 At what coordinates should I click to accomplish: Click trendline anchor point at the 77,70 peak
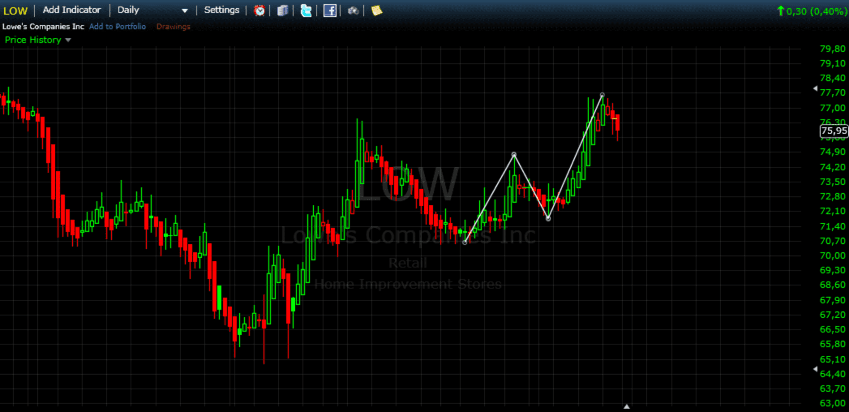pyautogui.click(x=602, y=95)
